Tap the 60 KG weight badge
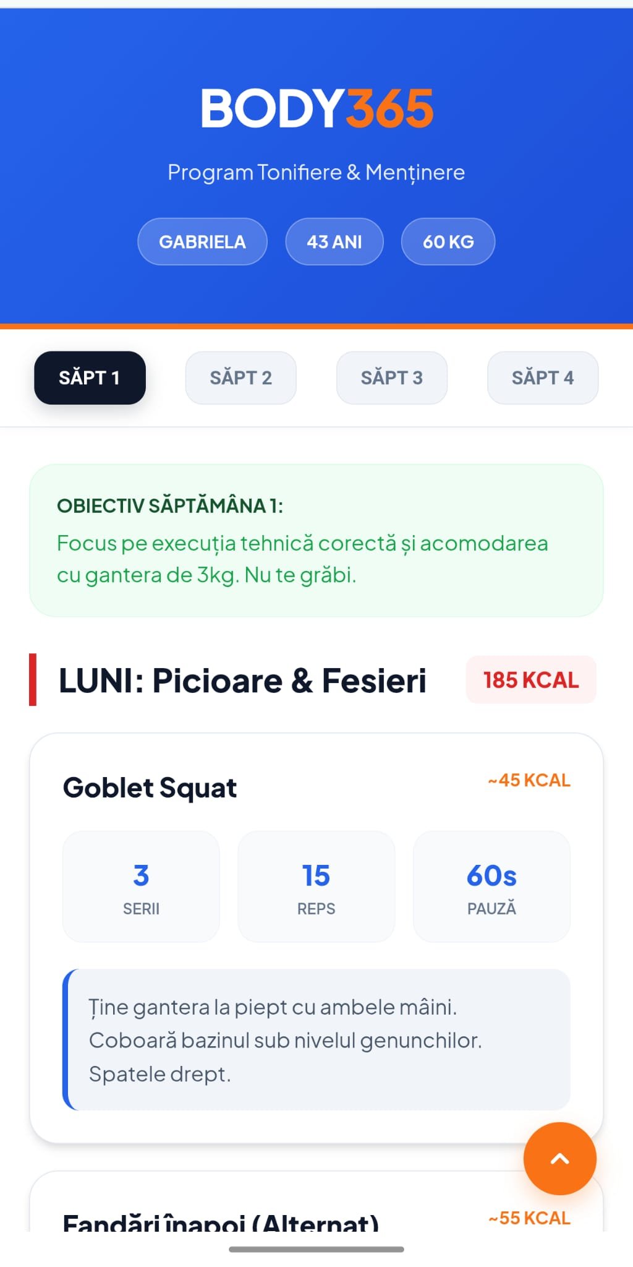Image resolution: width=633 pixels, height=1267 pixels. [x=448, y=241]
